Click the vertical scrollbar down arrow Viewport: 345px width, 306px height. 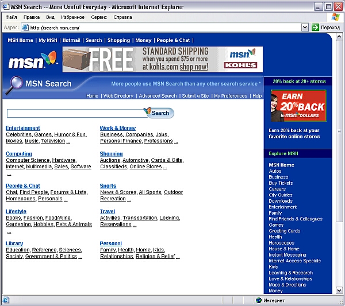point(339,290)
